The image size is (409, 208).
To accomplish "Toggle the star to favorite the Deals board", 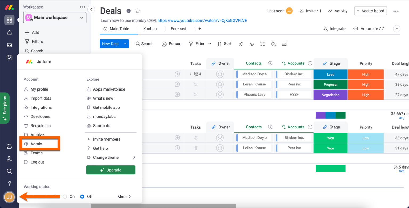I will [138, 11].
